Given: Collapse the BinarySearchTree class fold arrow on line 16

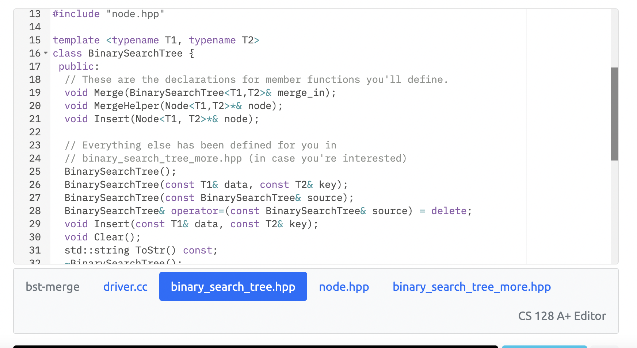Looking at the screenshot, I should point(45,53).
